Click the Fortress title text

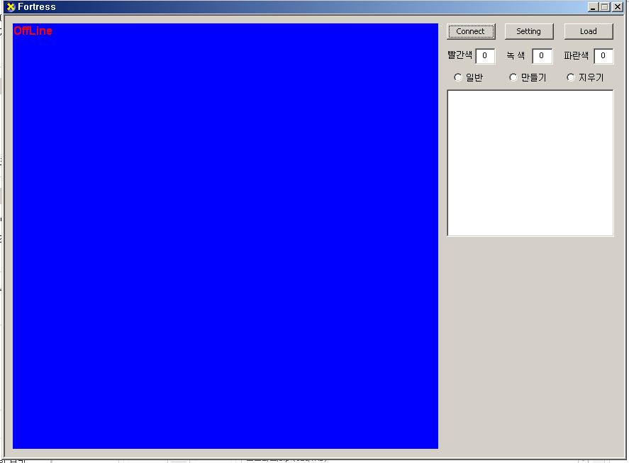[x=36, y=7]
